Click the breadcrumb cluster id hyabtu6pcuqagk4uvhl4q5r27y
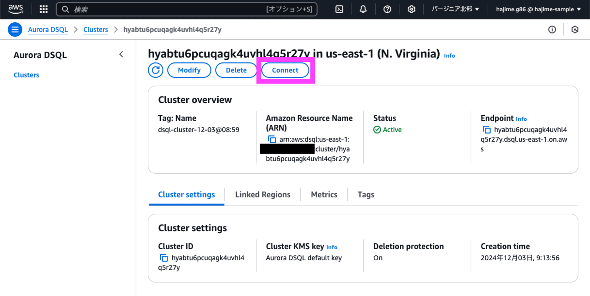This screenshot has width=590, height=296. pos(172,29)
